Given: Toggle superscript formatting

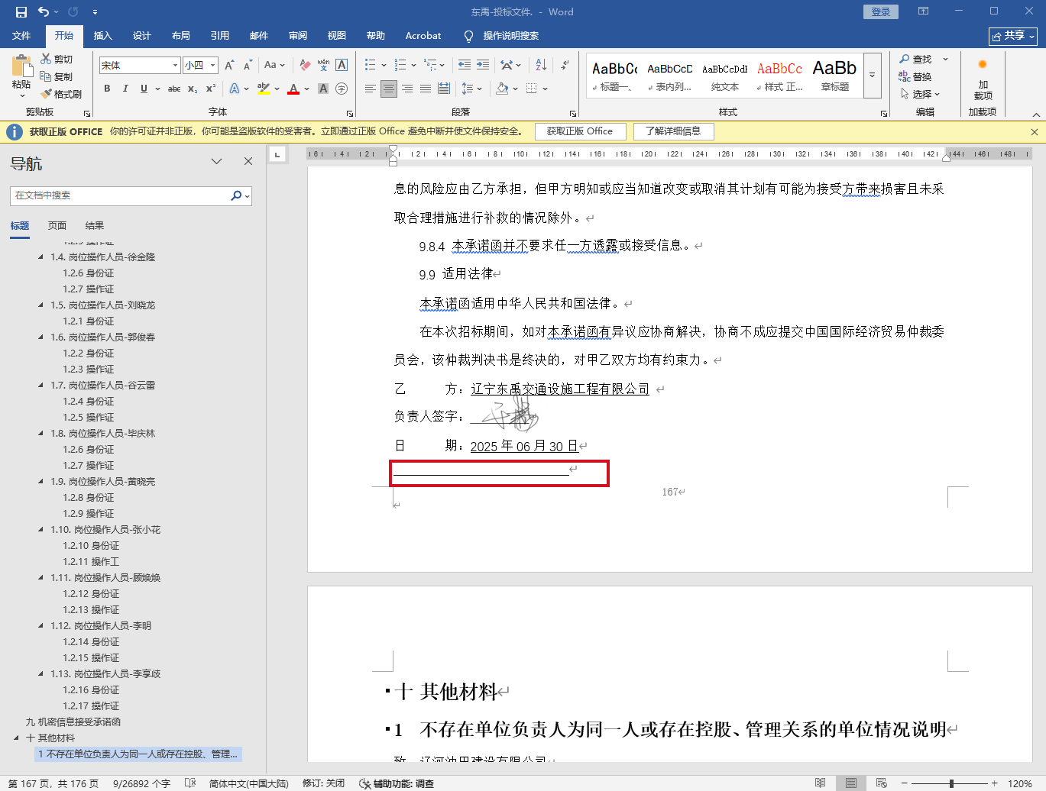Looking at the screenshot, I should 211,89.
